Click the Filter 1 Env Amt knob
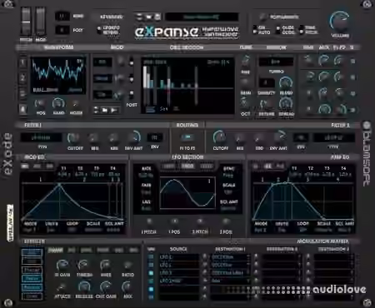The height and width of the screenshot is (308, 375). [134, 137]
